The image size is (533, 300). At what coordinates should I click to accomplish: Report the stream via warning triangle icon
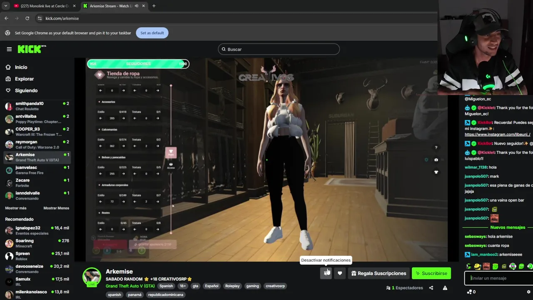pyautogui.click(x=445, y=287)
